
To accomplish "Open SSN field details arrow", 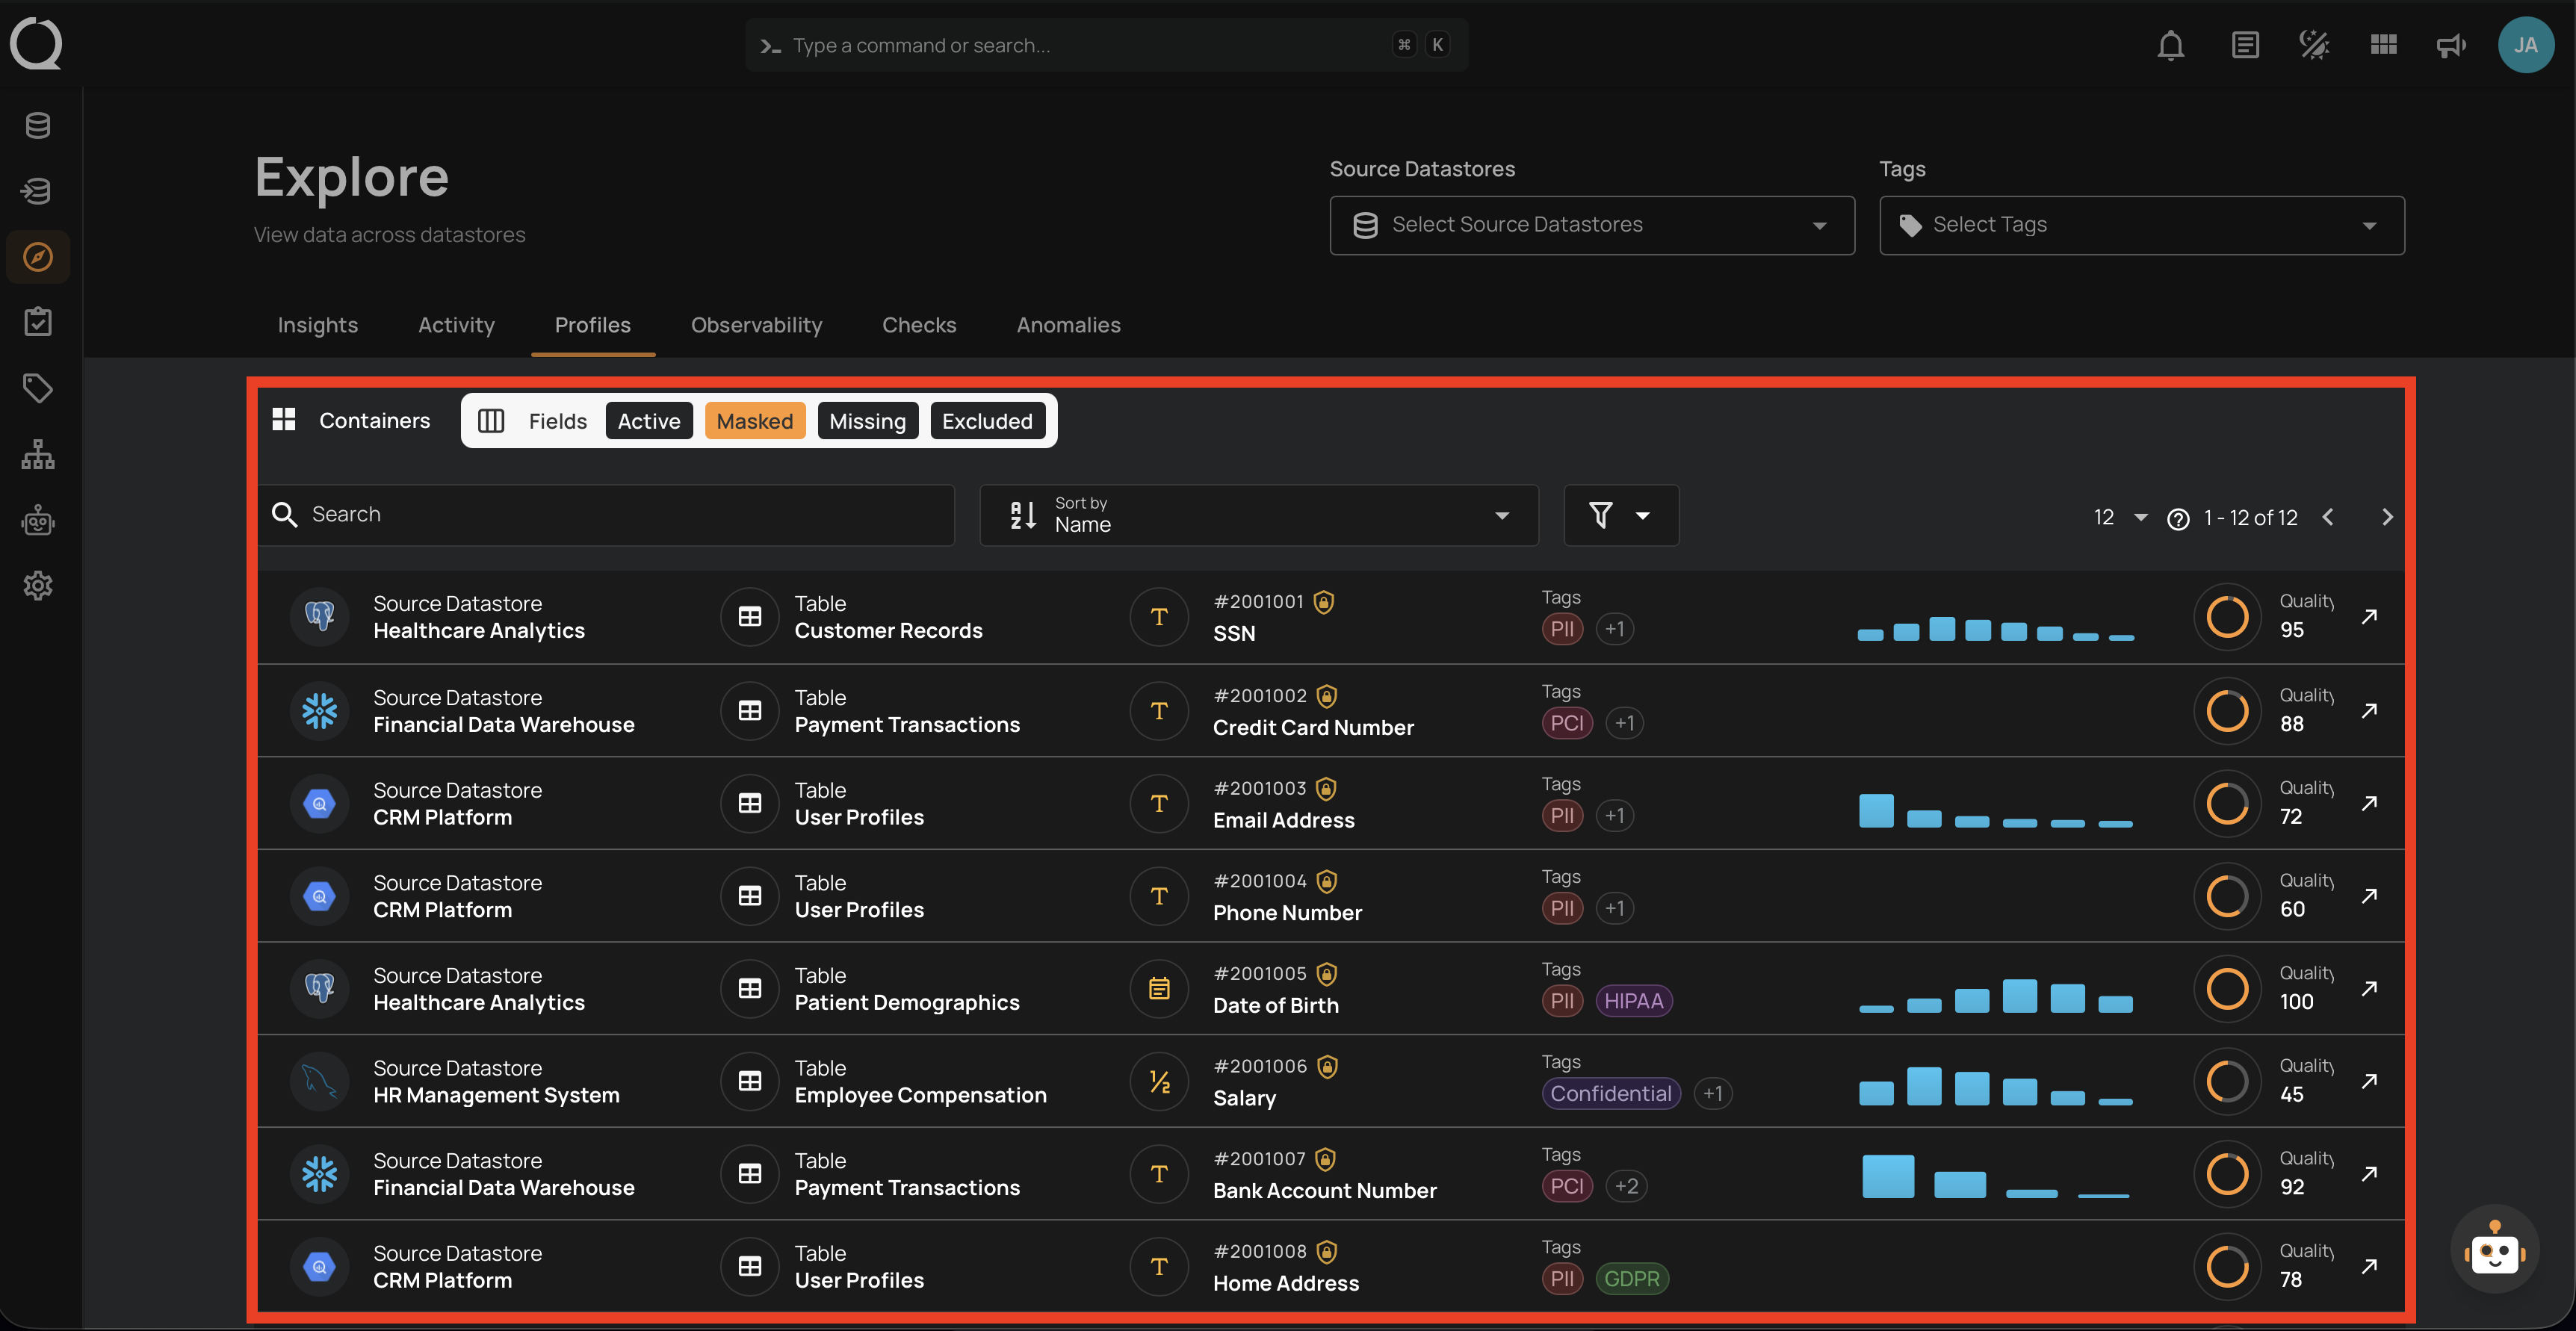I will (x=2369, y=617).
